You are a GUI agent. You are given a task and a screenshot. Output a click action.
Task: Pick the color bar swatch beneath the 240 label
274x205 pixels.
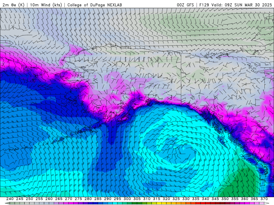coord(12,203)
